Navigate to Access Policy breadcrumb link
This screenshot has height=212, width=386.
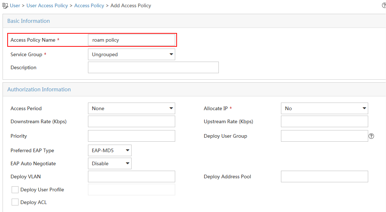tap(89, 6)
